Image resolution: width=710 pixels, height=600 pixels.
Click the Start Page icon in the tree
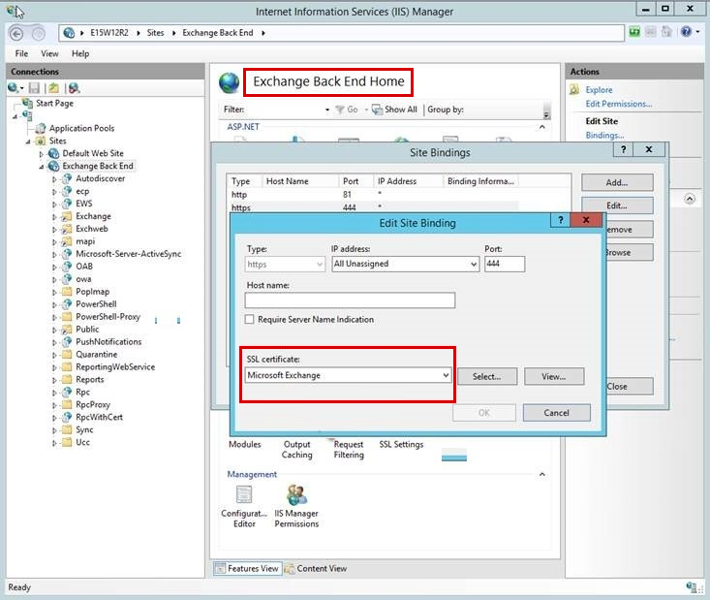28,103
